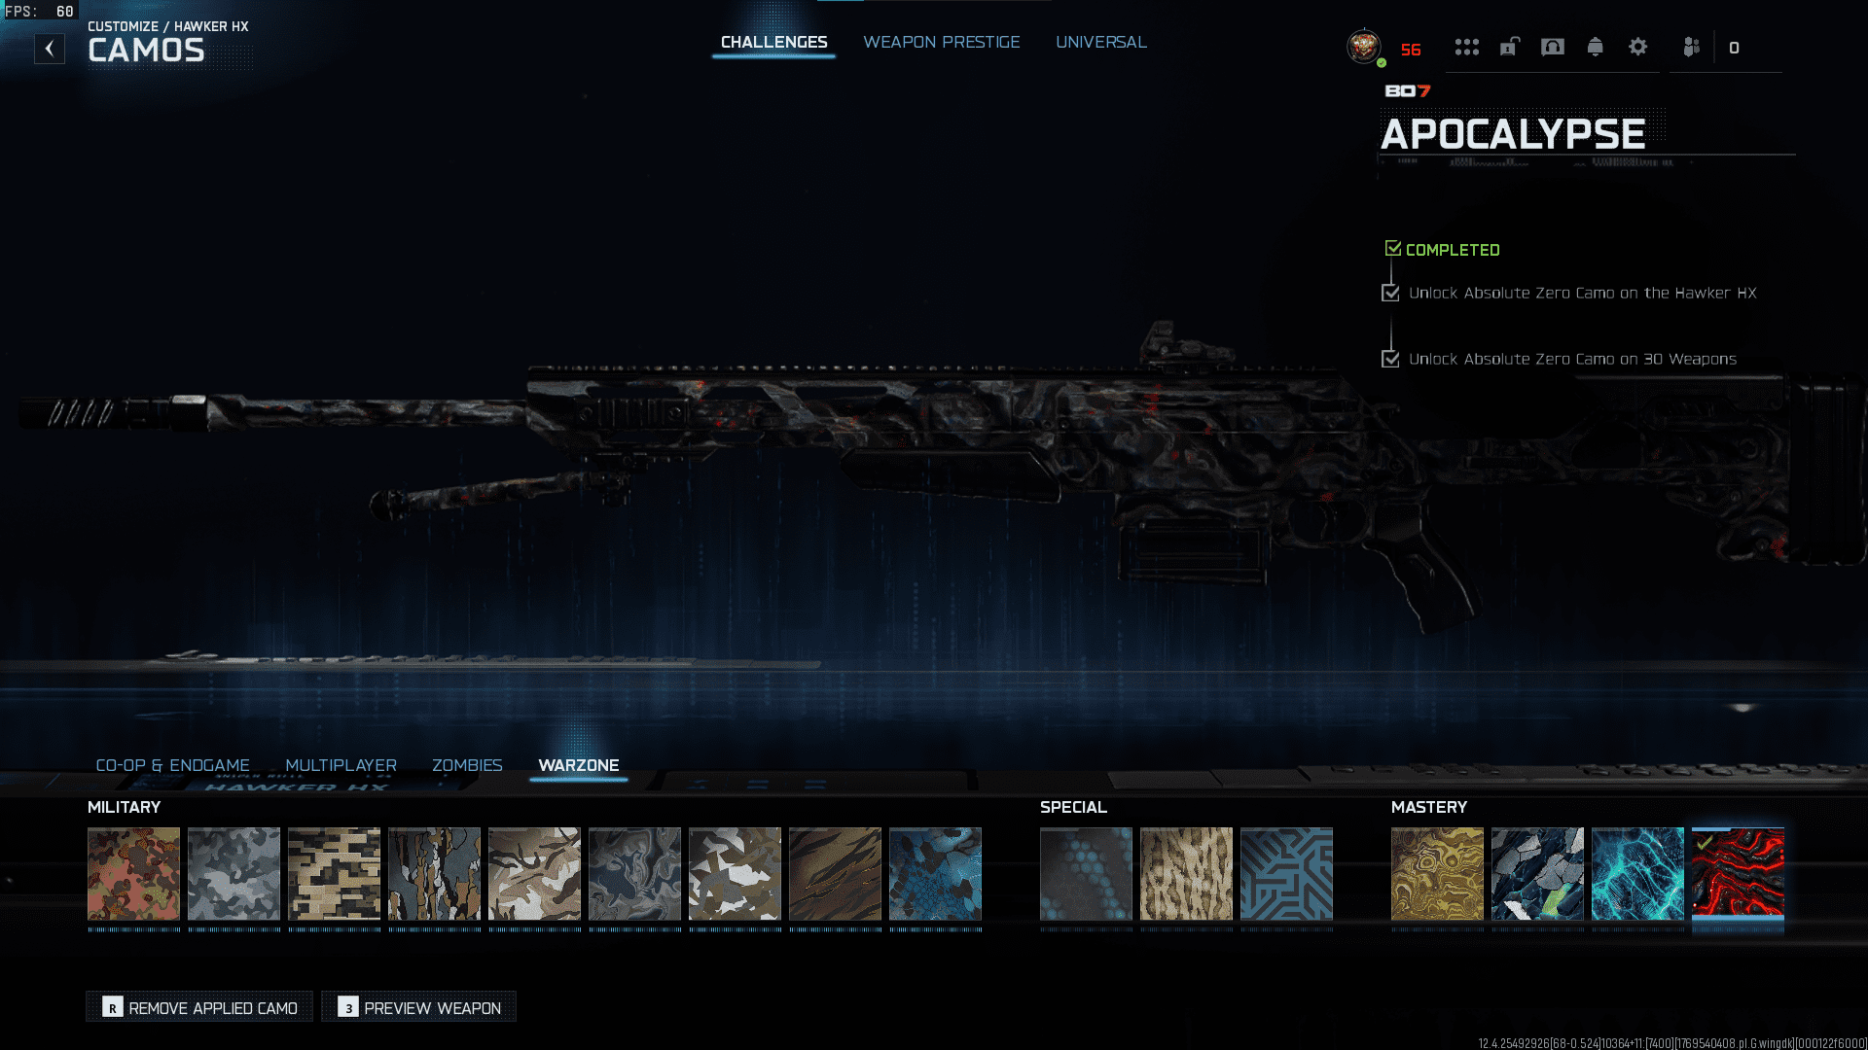Select the red-green woodland Military camo
1868x1050 pixels.
coord(134,874)
